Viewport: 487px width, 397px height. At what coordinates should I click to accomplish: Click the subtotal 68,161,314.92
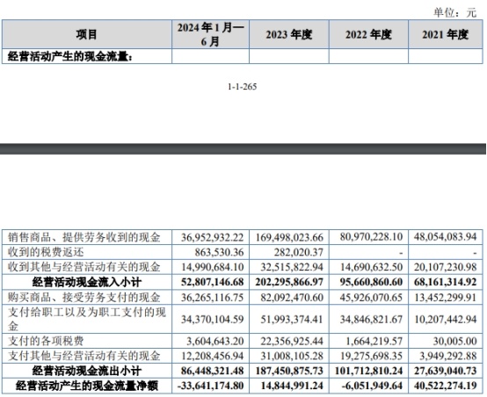point(445,282)
